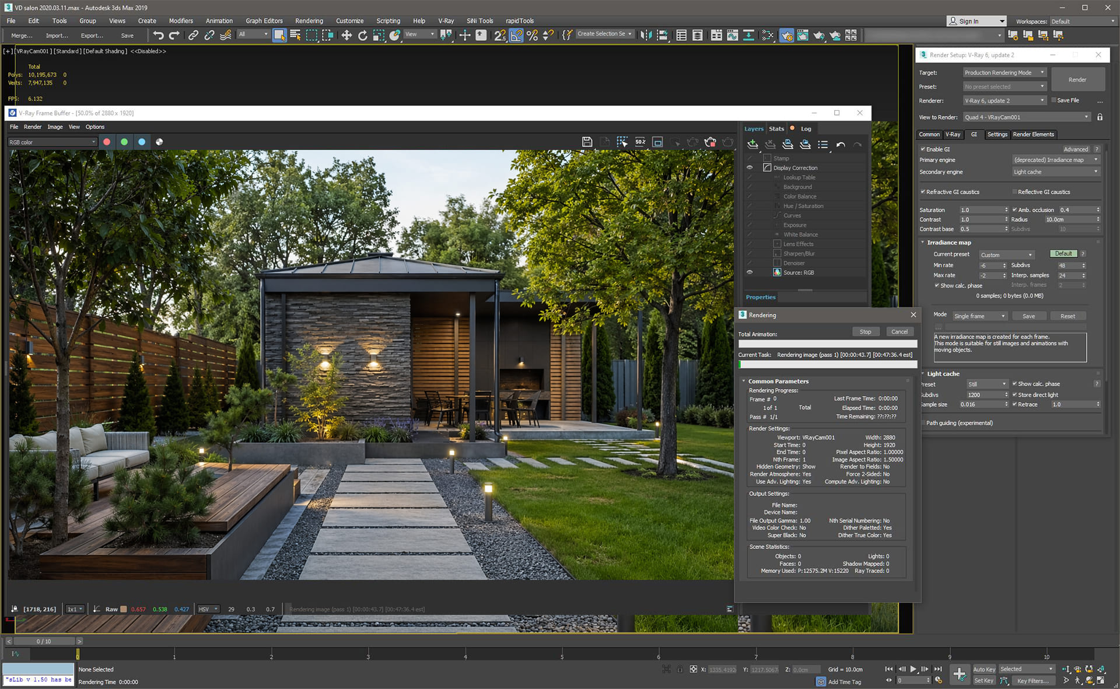Open the Target render mode dropdown
The width and height of the screenshot is (1120, 689).
pos(1005,72)
